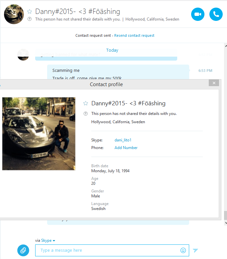The height and width of the screenshot is (259, 227).
Task: Click the small sender avatar beside message
Action: click(23, 55)
